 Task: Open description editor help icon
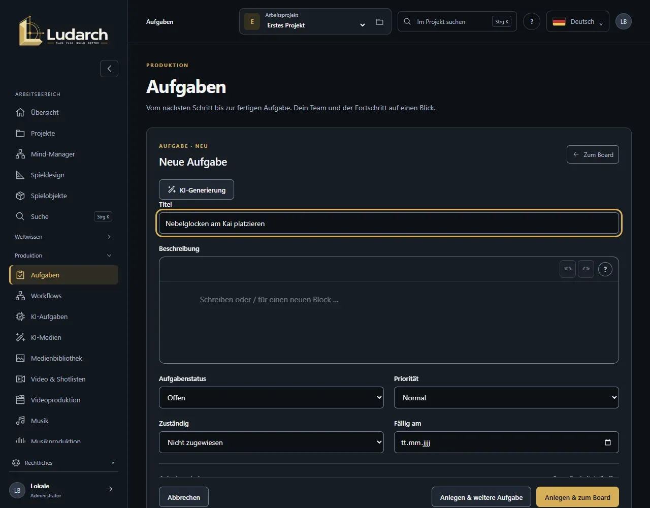pos(605,269)
